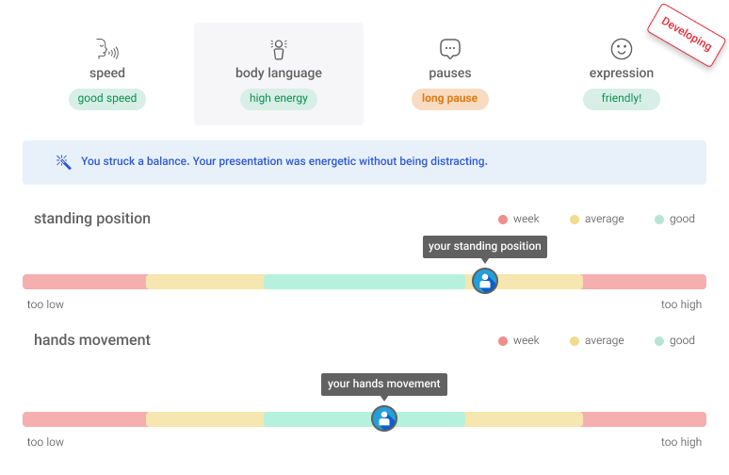Viewport: 729px width, 475px height.
Task: Click the 'your hands movement' tooltip
Action: click(384, 384)
